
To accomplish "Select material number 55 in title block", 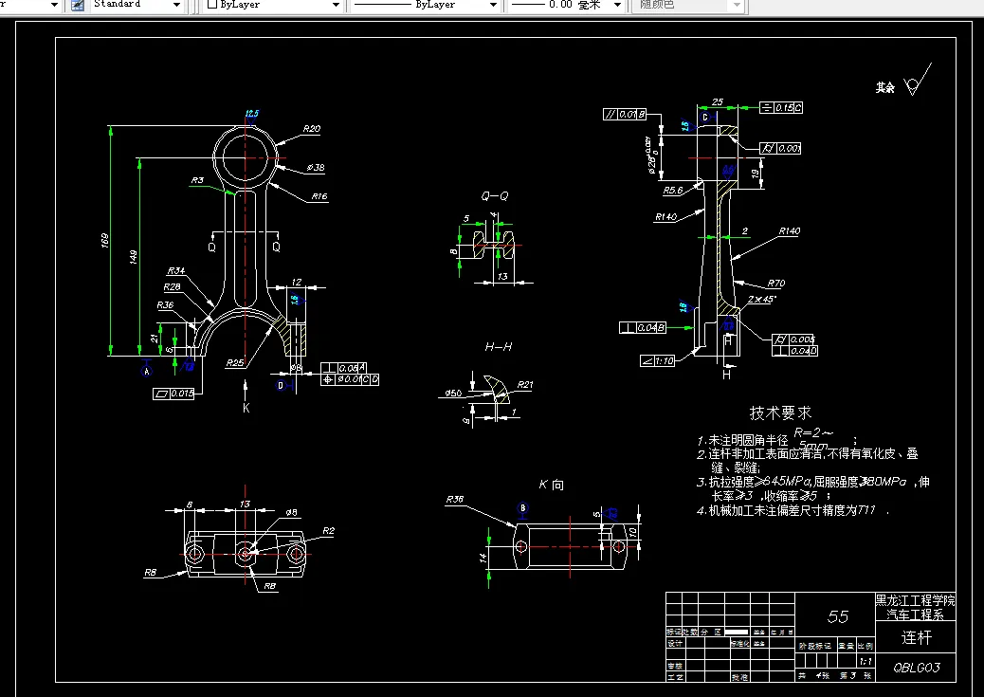I will pyautogui.click(x=838, y=616).
